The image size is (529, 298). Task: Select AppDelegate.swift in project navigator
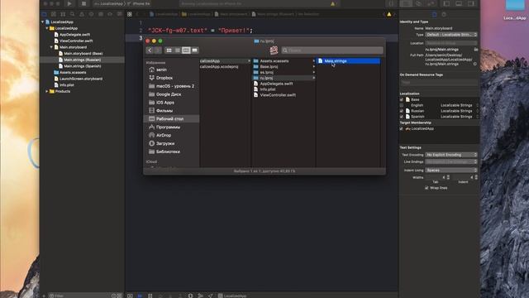pos(74,35)
